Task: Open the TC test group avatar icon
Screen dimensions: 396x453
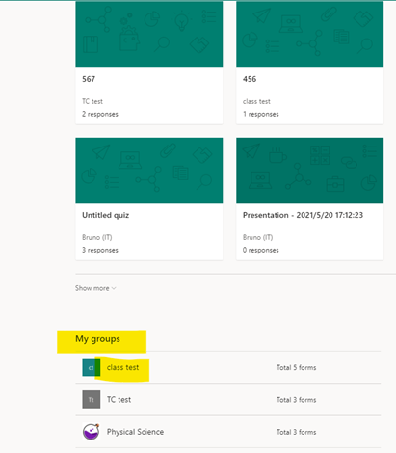Action: (x=92, y=399)
